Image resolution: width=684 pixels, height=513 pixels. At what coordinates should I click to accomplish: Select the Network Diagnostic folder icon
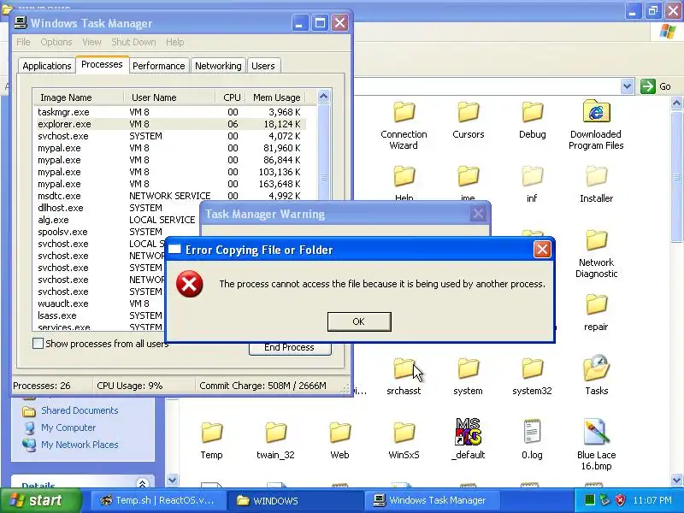click(x=596, y=240)
